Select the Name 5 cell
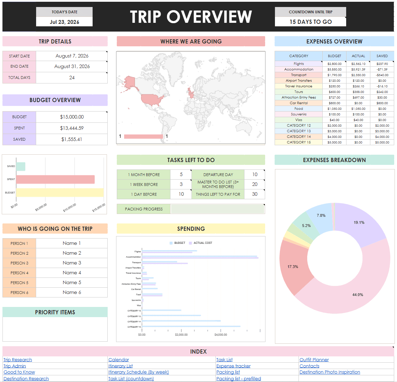Image resolution: width=397 pixels, height=382 pixels. (x=72, y=282)
